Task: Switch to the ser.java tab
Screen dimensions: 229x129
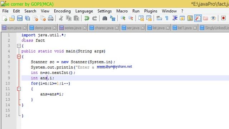Action: coord(133,28)
